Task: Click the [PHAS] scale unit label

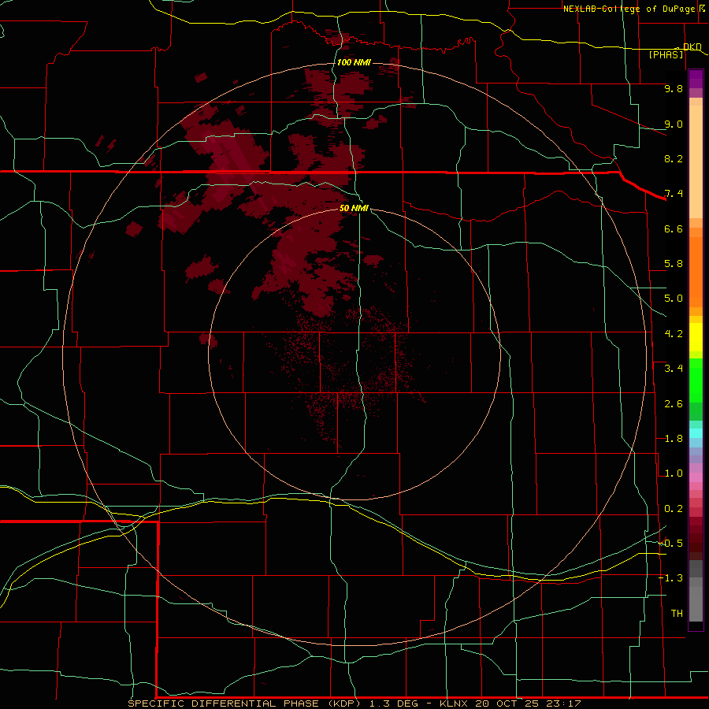Action: (666, 54)
